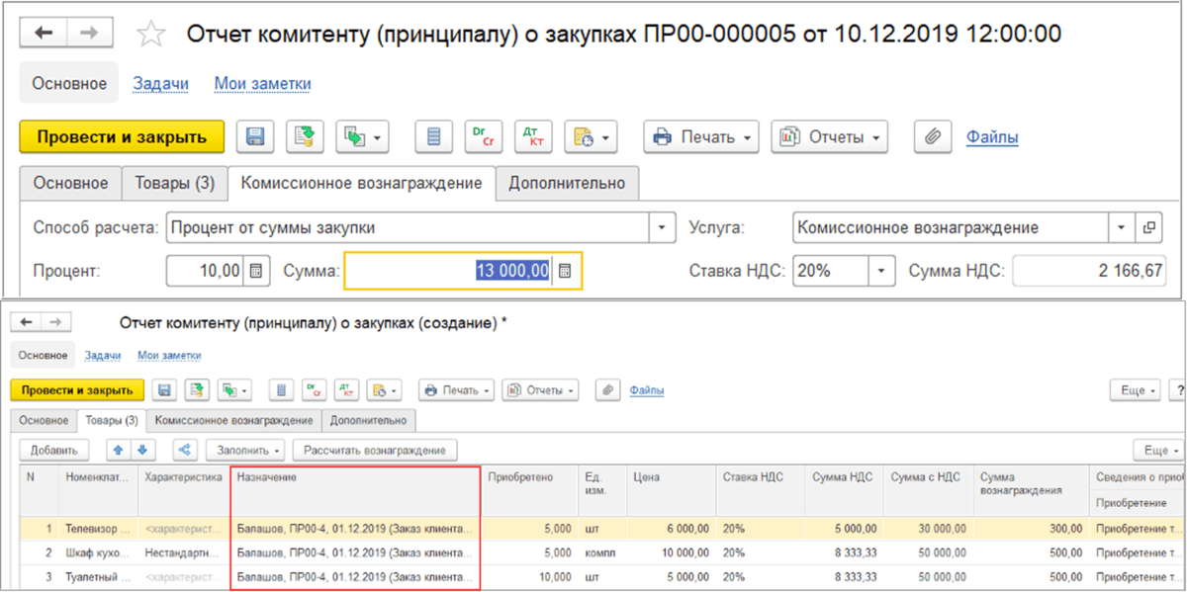Image resolution: width=1187 pixels, height=592 pixels.
Task: Open the Услуга item with its open button
Action: [x=1148, y=227]
